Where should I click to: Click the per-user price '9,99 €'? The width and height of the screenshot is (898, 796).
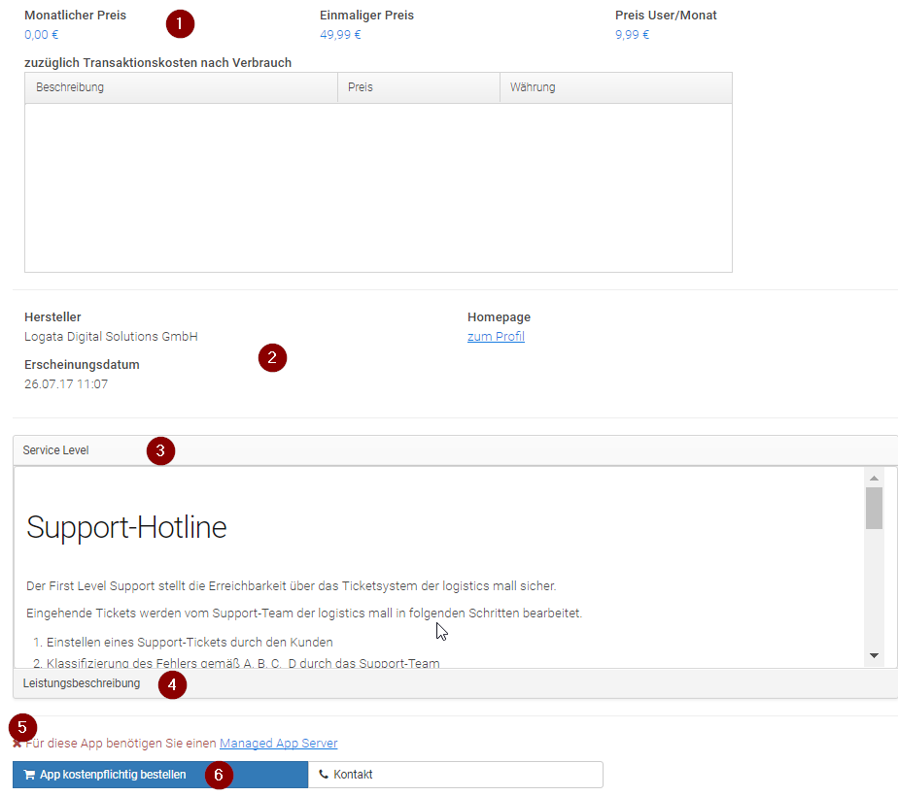[633, 34]
